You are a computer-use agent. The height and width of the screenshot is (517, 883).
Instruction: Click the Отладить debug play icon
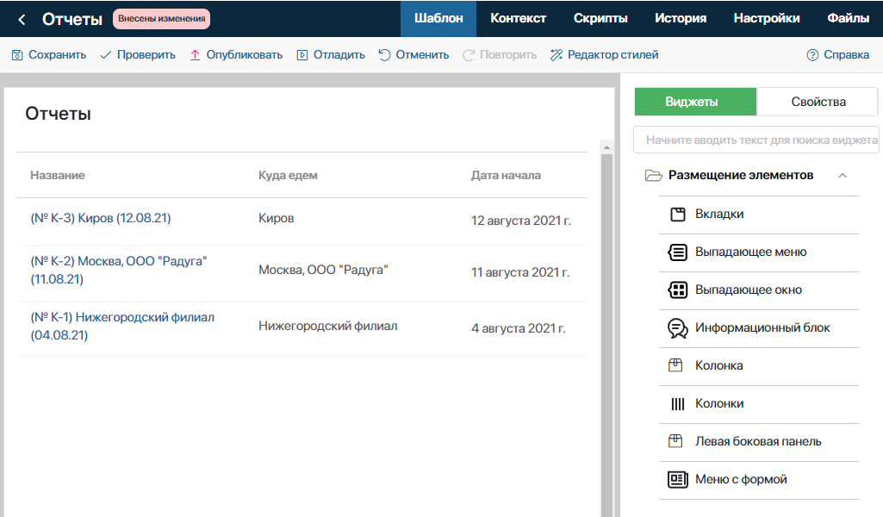[x=302, y=55]
